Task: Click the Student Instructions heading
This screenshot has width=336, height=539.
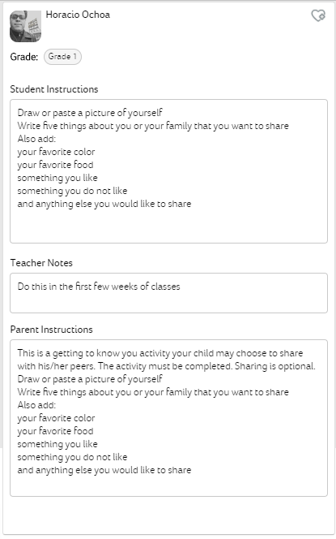Action: (x=54, y=89)
